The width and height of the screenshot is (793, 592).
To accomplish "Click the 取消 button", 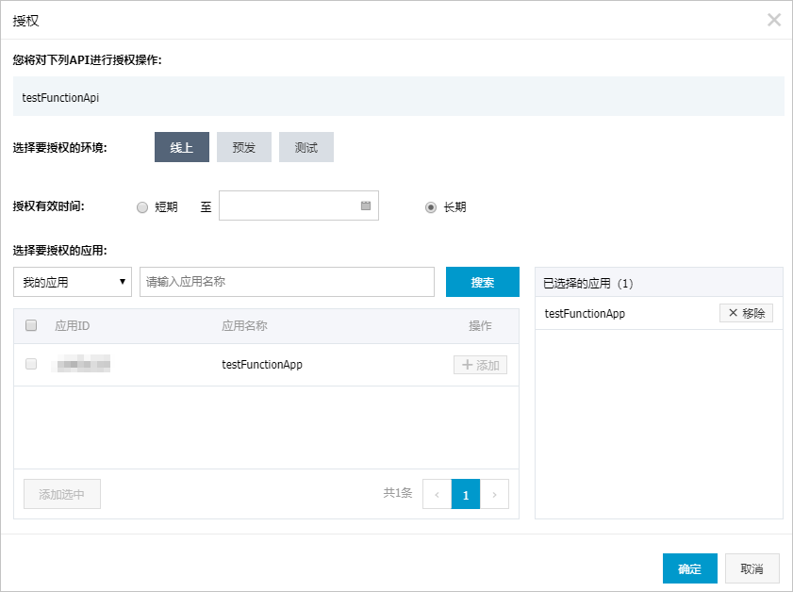I will click(x=752, y=568).
